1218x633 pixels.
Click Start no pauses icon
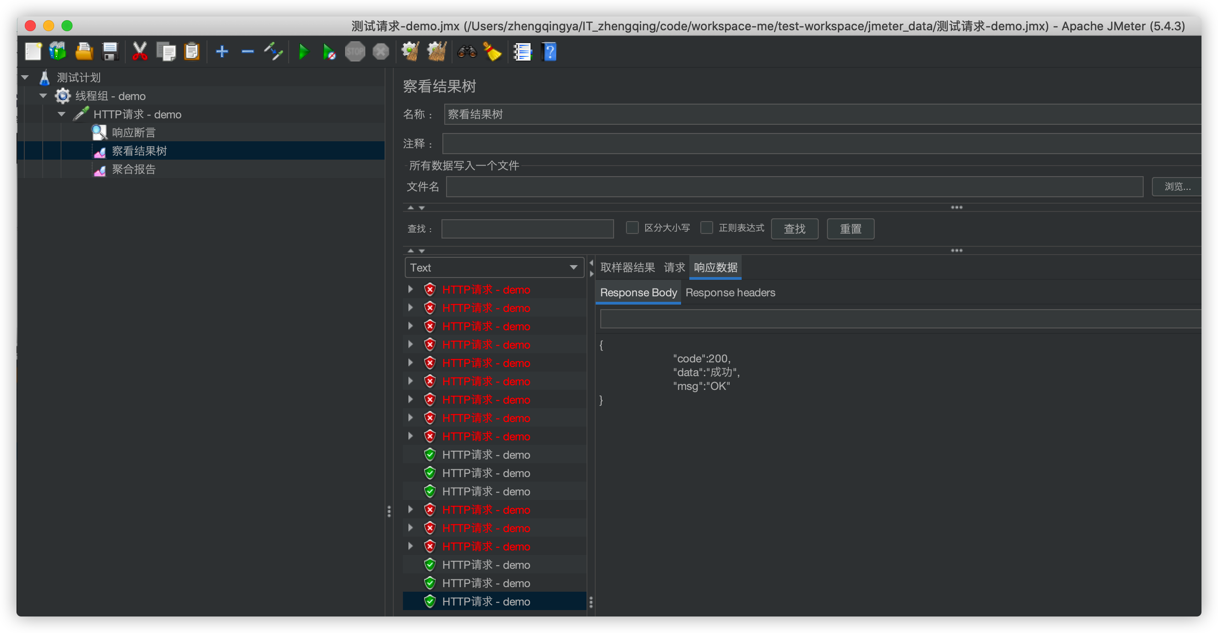329,51
